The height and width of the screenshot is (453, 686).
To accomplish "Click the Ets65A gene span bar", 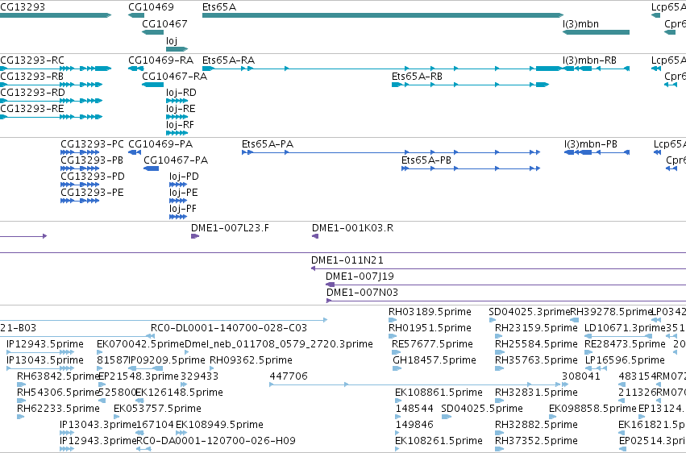I will 383,15.
